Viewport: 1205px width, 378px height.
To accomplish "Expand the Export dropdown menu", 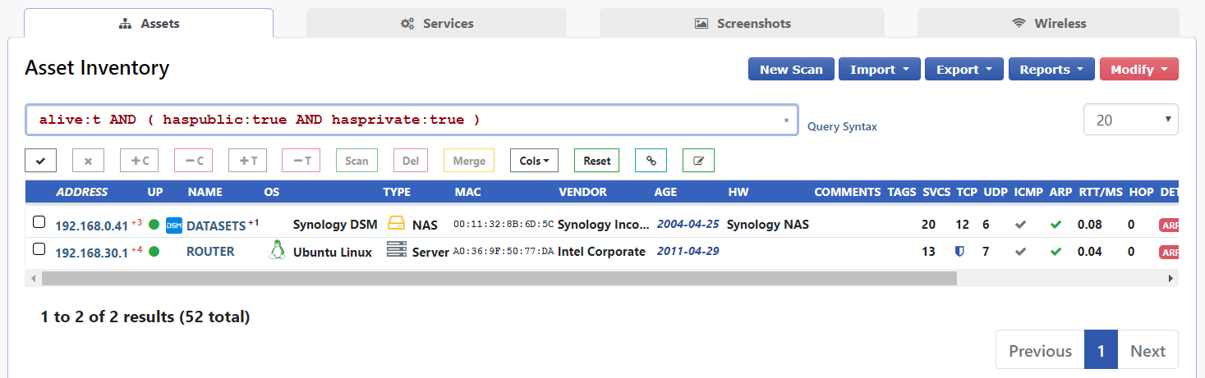I will pos(964,70).
